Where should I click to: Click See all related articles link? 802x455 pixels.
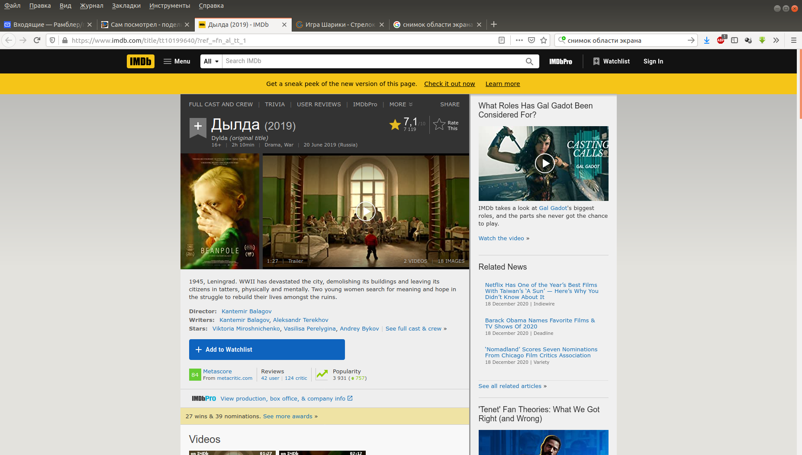pyautogui.click(x=510, y=386)
